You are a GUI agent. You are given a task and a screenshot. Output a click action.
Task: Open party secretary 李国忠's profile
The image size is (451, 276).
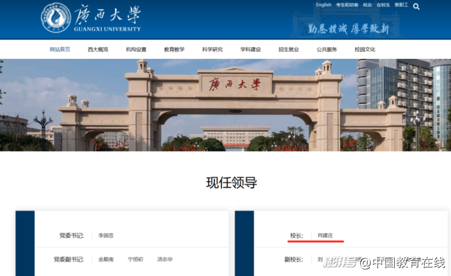(x=106, y=235)
